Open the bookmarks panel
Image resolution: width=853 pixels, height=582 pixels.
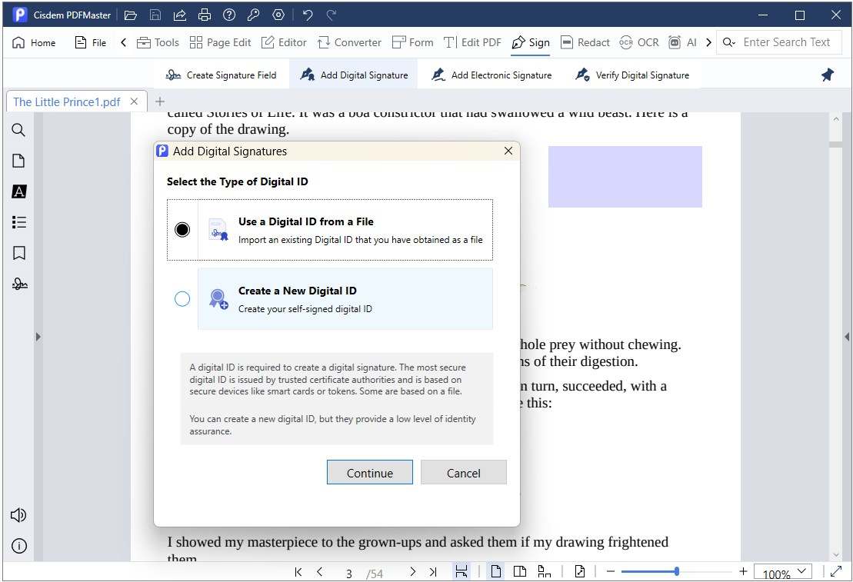click(18, 253)
